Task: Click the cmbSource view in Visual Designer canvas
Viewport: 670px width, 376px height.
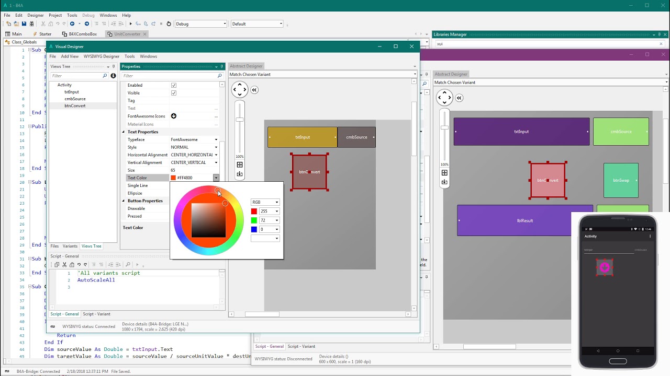Action: coord(356,137)
